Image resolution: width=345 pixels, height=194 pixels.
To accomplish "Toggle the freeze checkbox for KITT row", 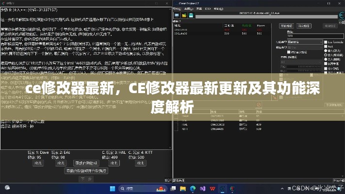I will point(176,129).
